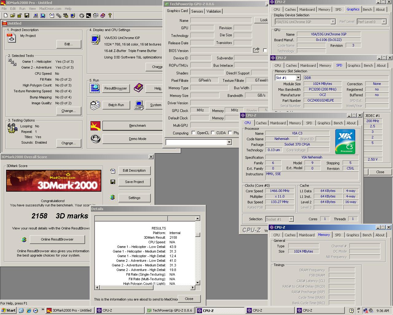
Task: Click the System info computer toolbar icon
Action: point(35,15)
